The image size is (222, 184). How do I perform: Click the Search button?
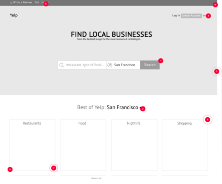(150, 65)
